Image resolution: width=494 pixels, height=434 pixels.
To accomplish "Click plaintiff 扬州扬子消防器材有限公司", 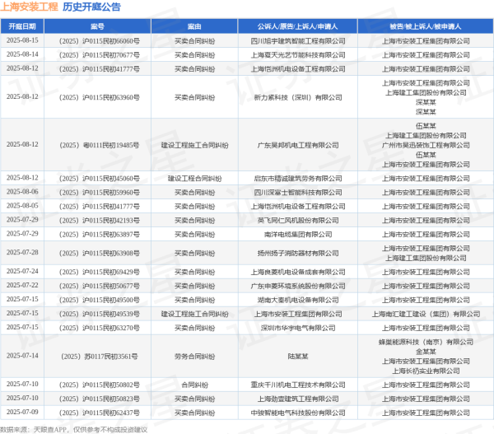I will click(x=298, y=254).
